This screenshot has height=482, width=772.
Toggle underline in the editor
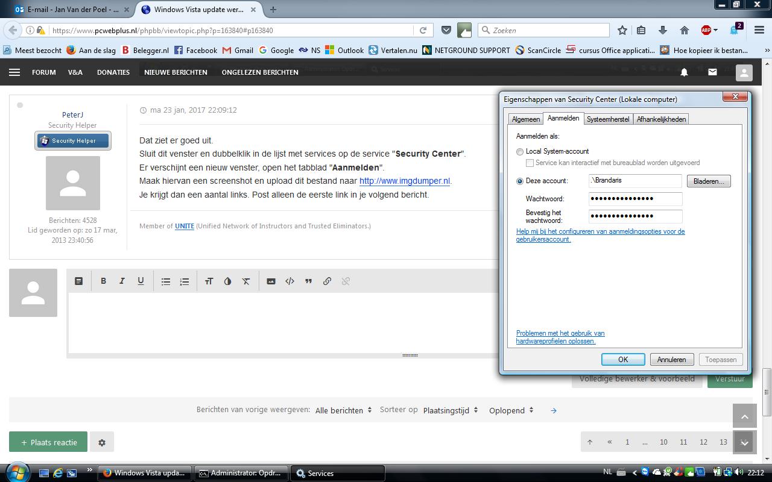point(141,281)
